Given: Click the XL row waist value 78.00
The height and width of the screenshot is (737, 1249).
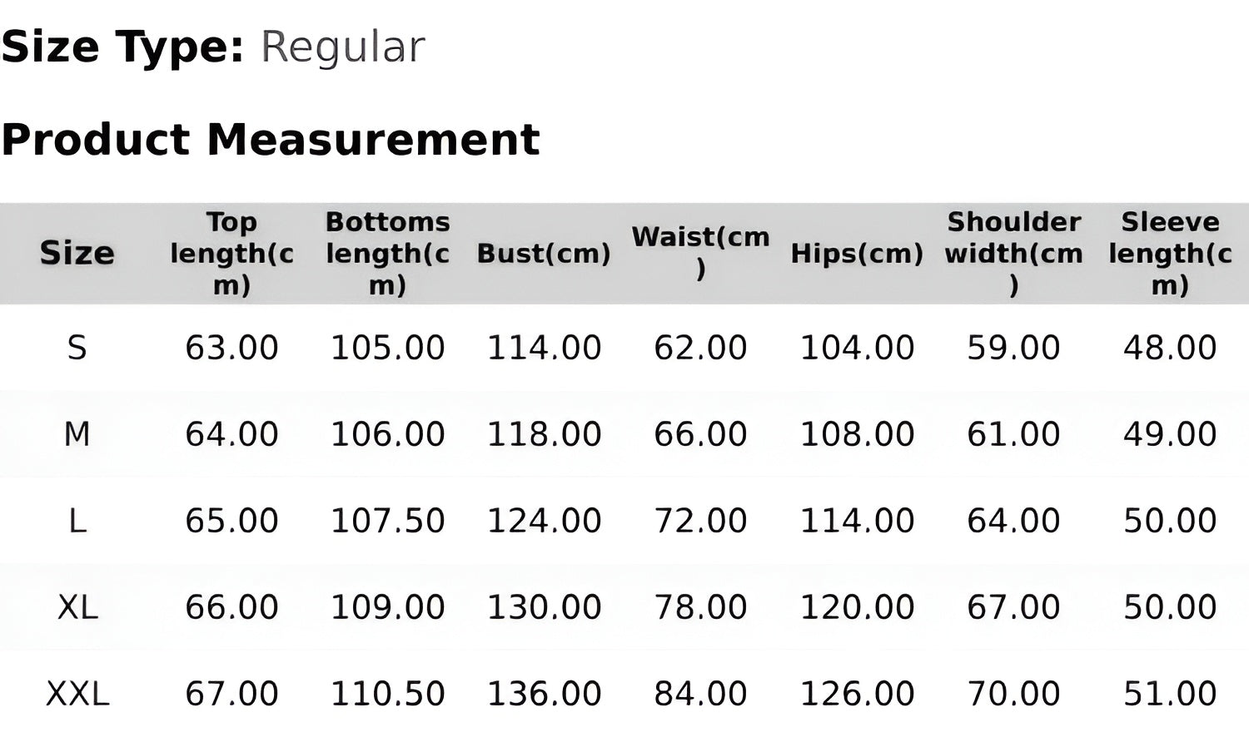Looking at the screenshot, I should pyautogui.click(x=700, y=607).
